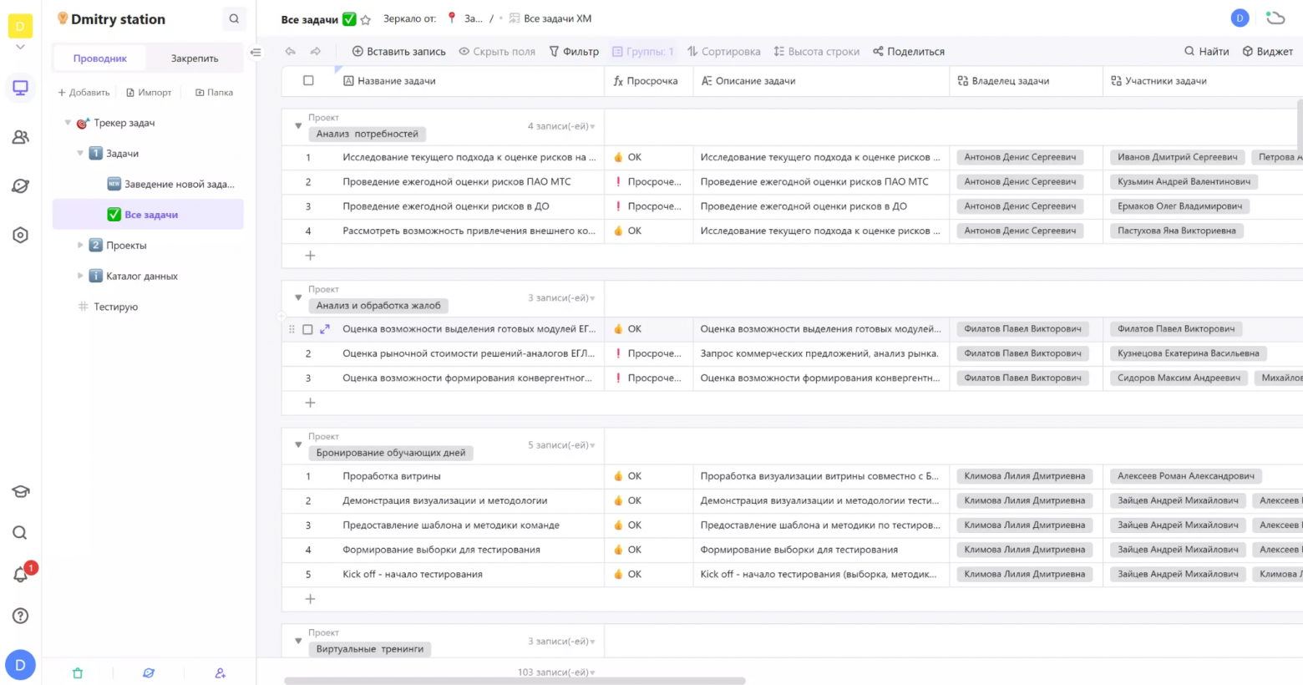Viewport: 1303px width, 685px height.
Task: Open the 4 записи(-ей) summary dropdown
Action: click(560, 126)
